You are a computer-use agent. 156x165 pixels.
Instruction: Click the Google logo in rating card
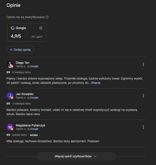pyautogui.click(x=13, y=28)
